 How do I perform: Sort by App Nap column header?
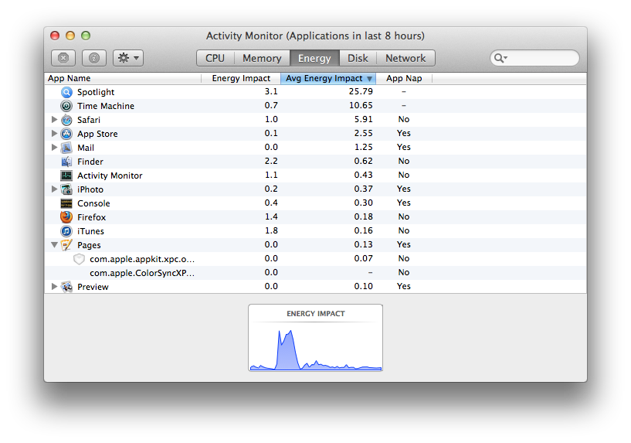point(404,78)
